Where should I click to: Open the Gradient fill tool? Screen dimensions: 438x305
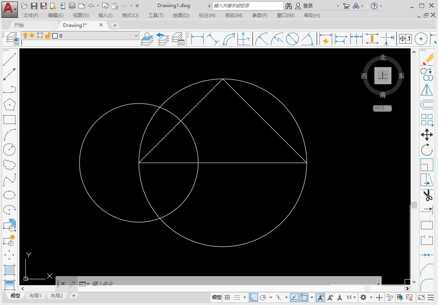point(9,285)
